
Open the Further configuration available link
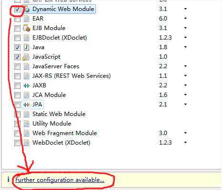(60, 180)
